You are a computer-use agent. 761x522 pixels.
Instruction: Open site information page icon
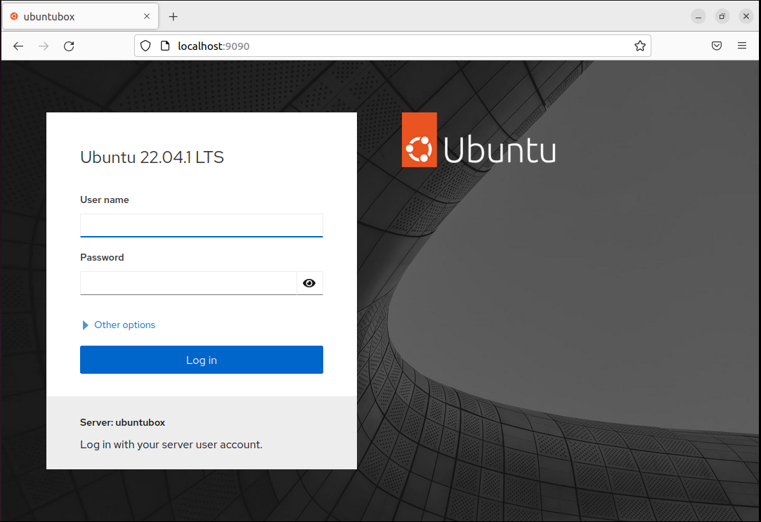click(165, 46)
